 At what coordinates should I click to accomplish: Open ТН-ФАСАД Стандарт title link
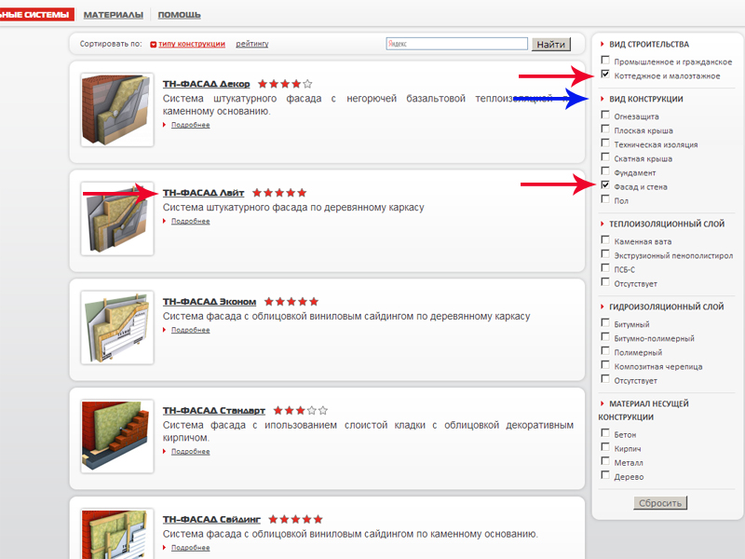coord(214,410)
